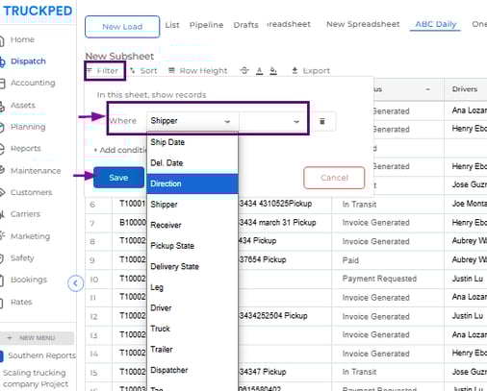
Task: Click Export in the toolbar
Action: [311, 71]
